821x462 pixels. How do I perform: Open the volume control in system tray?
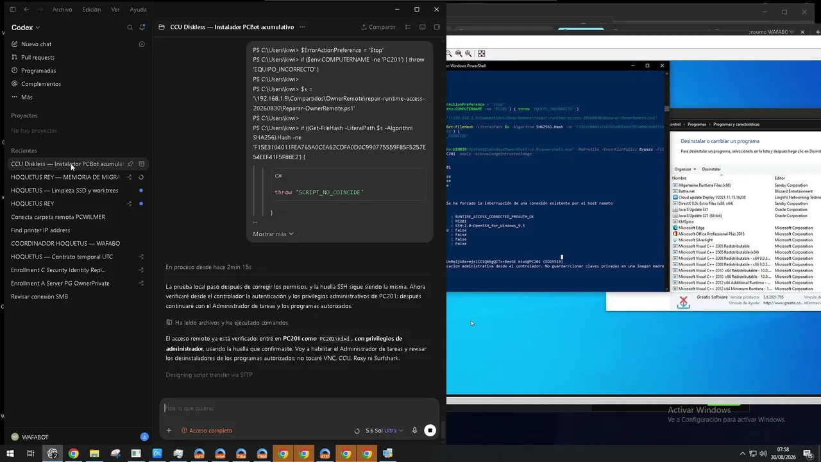pos(764,454)
